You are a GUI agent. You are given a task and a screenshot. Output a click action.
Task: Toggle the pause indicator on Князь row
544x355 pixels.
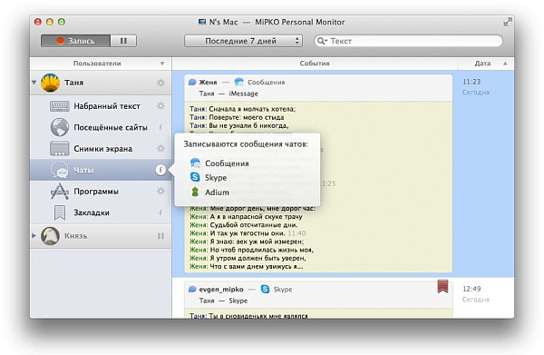click(x=160, y=236)
